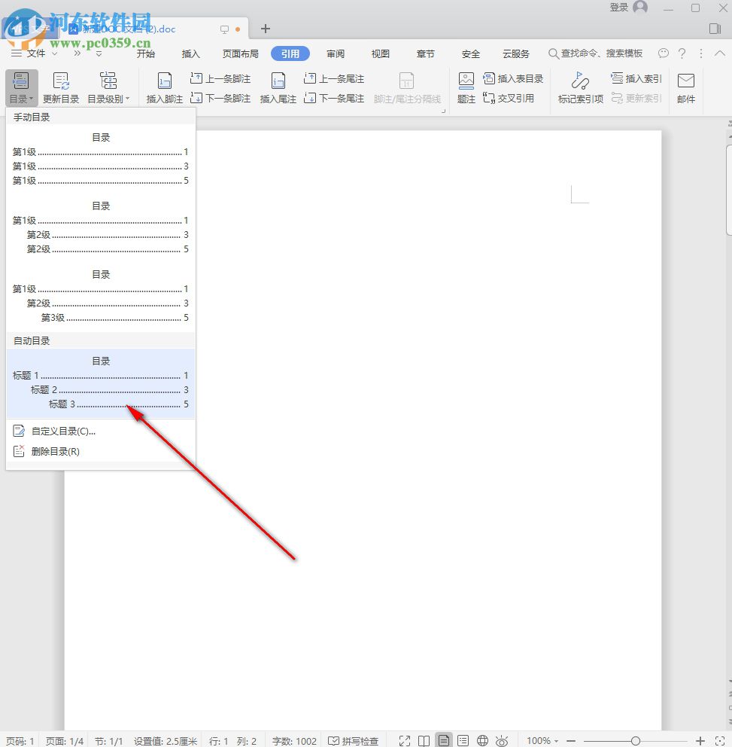
Task: Switch to full screen view icon
Action: click(405, 740)
